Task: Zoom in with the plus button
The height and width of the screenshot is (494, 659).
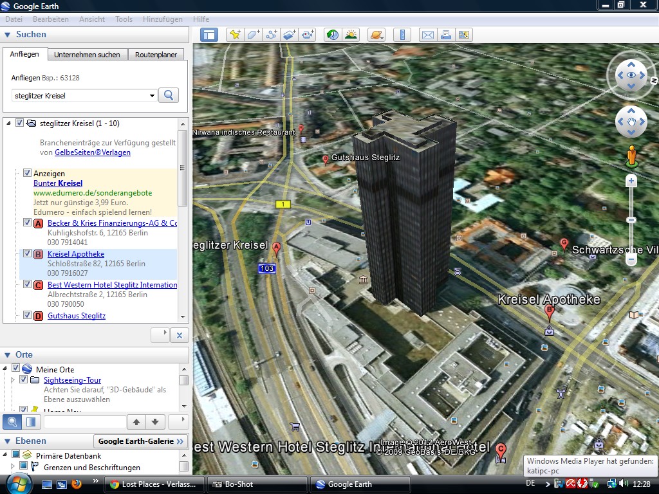Action: tap(631, 181)
